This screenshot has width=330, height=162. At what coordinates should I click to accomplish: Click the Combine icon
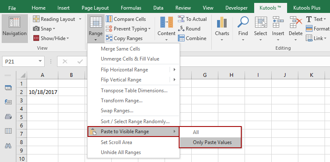(181, 38)
